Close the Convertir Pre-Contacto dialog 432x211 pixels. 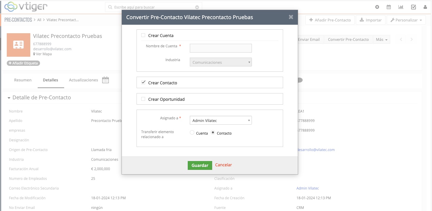click(x=291, y=17)
